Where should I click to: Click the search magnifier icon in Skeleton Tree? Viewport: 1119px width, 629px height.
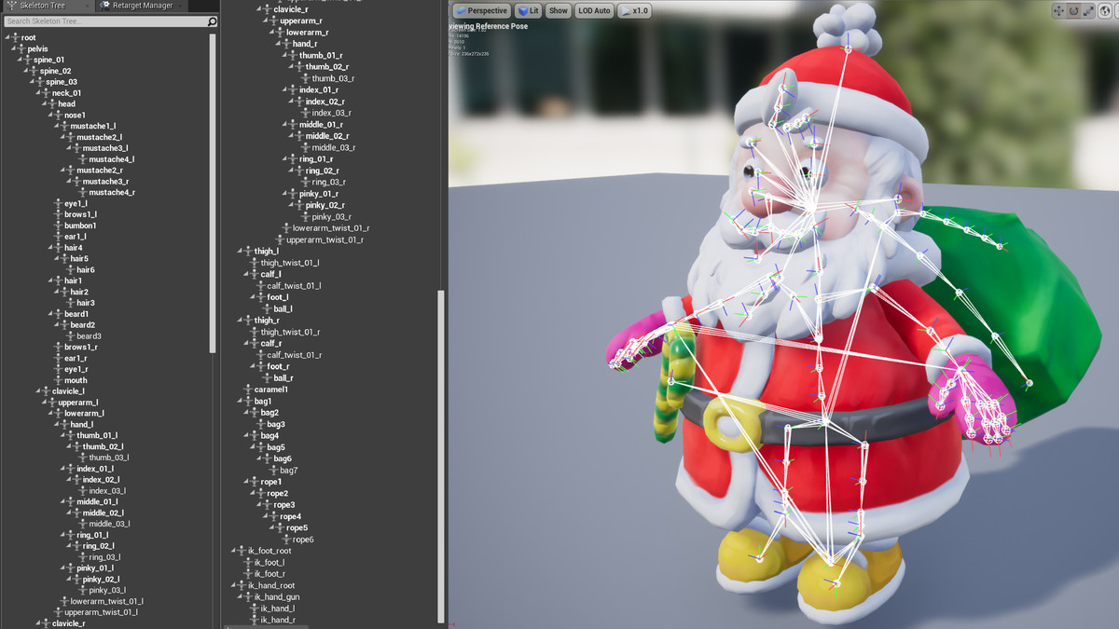[x=213, y=21]
